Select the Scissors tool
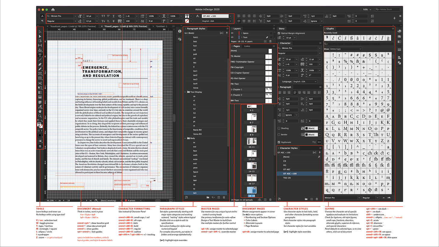The image size is (439, 247). click(40, 83)
